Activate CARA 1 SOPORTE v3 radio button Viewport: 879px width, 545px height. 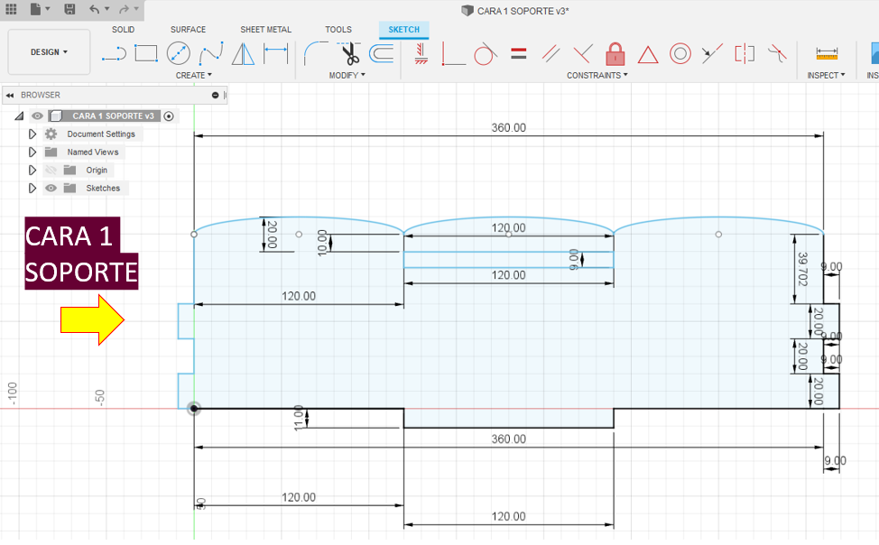click(x=169, y=116)
